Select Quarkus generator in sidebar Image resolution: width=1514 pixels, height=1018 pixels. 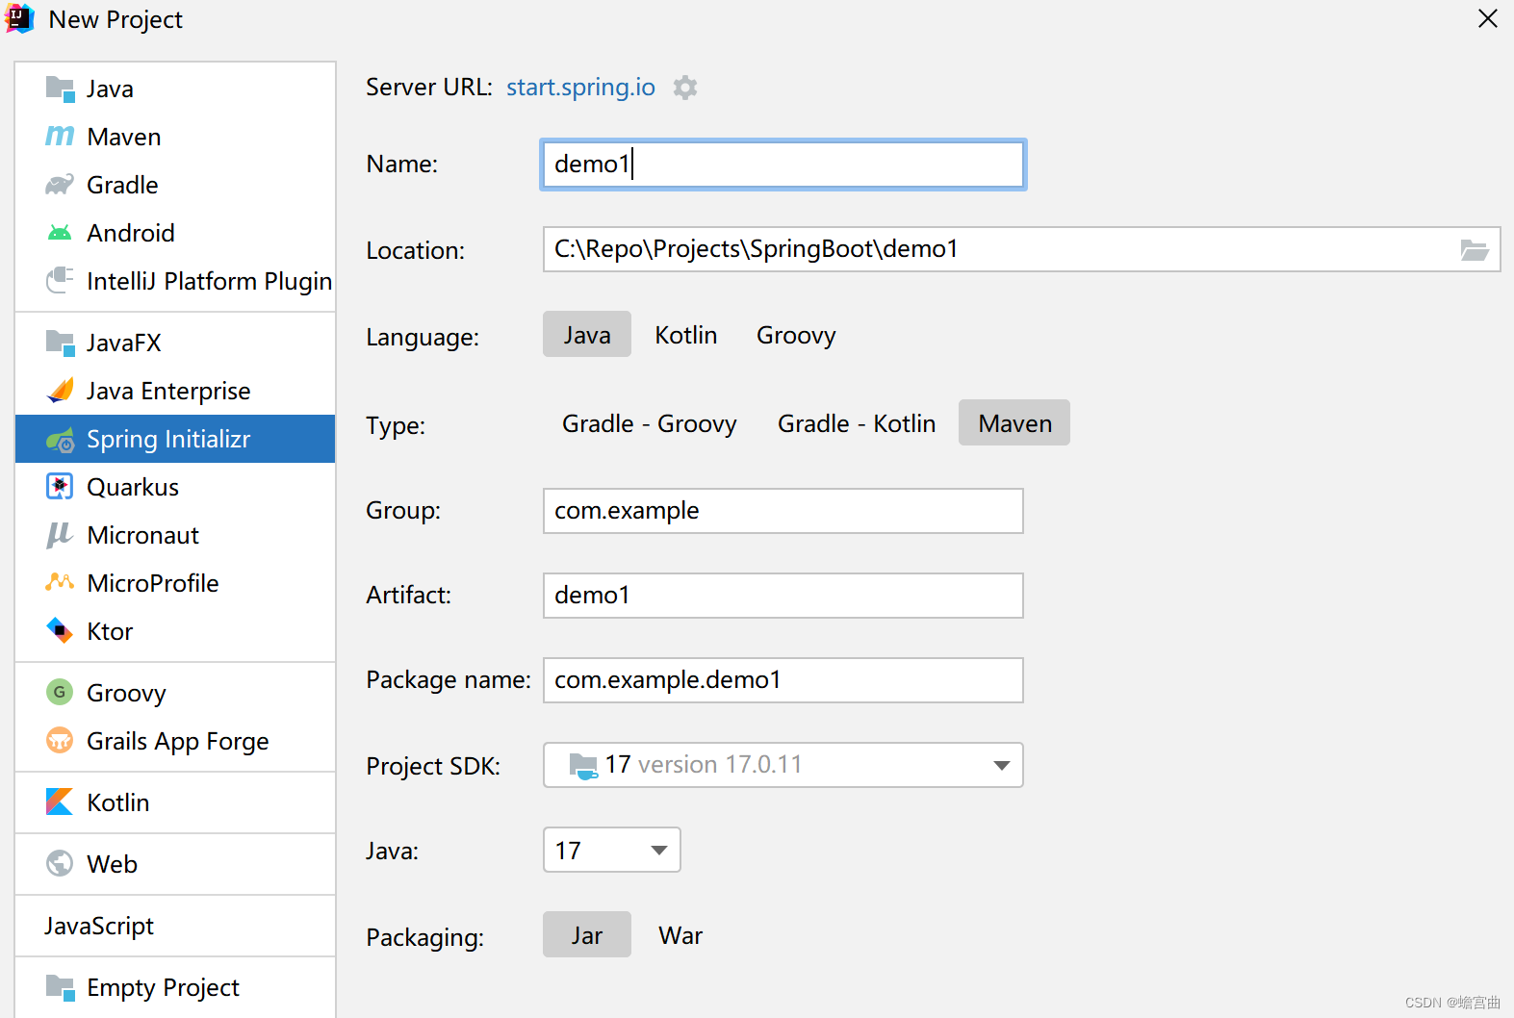click(175, 487)
